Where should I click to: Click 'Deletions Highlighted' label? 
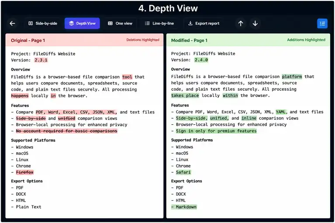tap(143, 40)
